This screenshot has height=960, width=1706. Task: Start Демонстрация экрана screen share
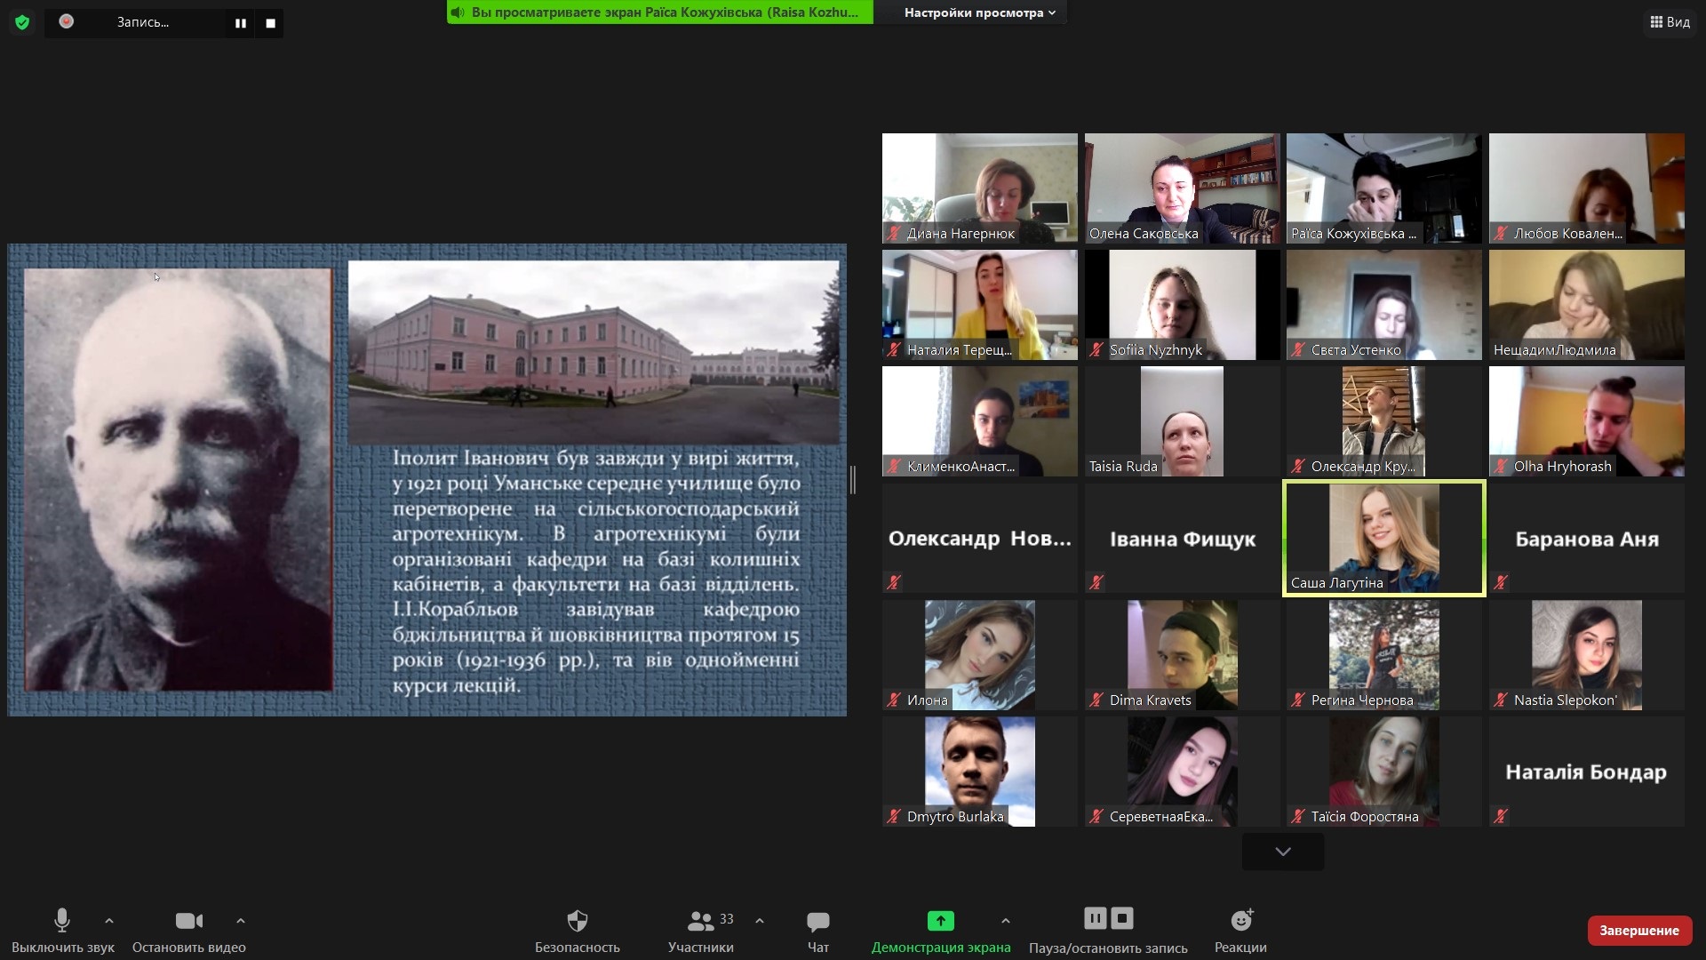point(941,930)
